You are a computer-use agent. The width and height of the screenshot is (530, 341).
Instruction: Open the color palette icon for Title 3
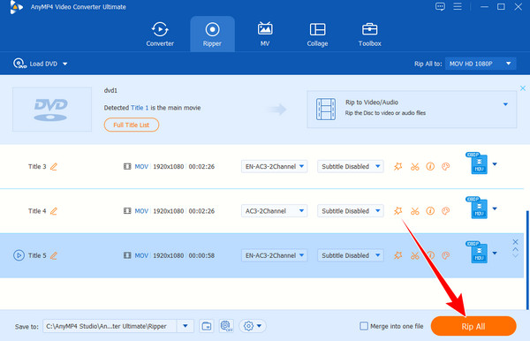[446, 166]
